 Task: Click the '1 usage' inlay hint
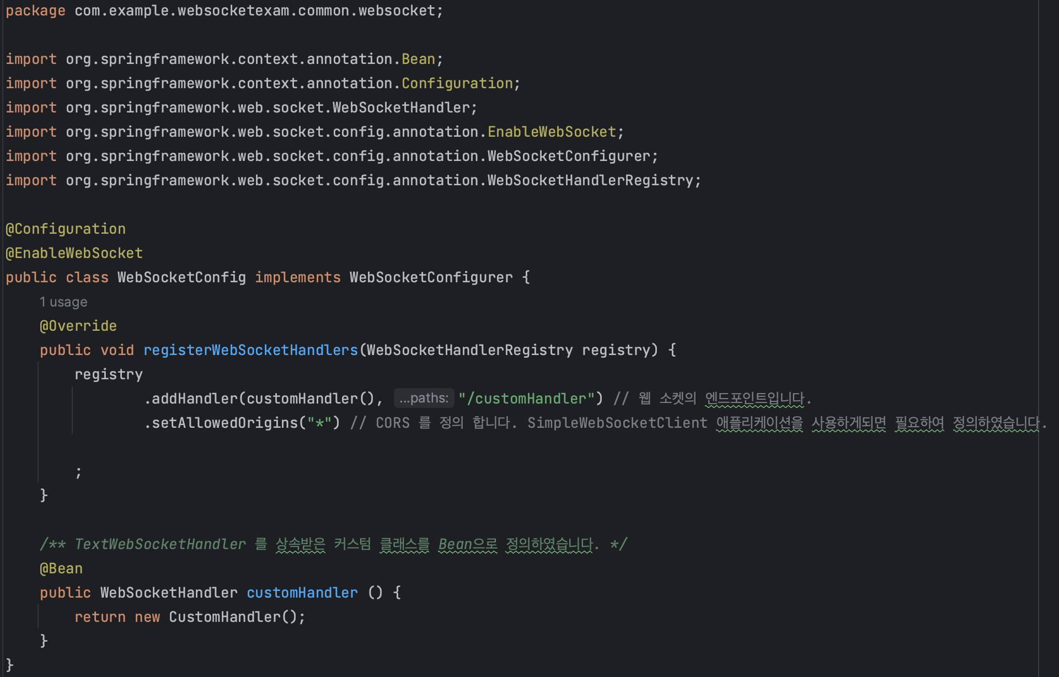(x=63, y=302)
